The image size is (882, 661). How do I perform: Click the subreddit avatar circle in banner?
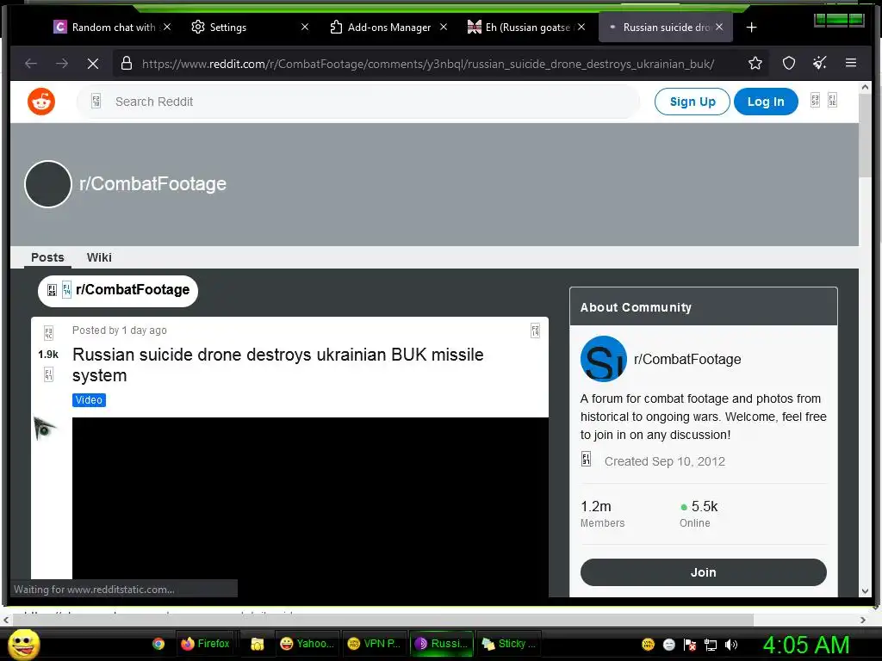[x=48, y=184]
